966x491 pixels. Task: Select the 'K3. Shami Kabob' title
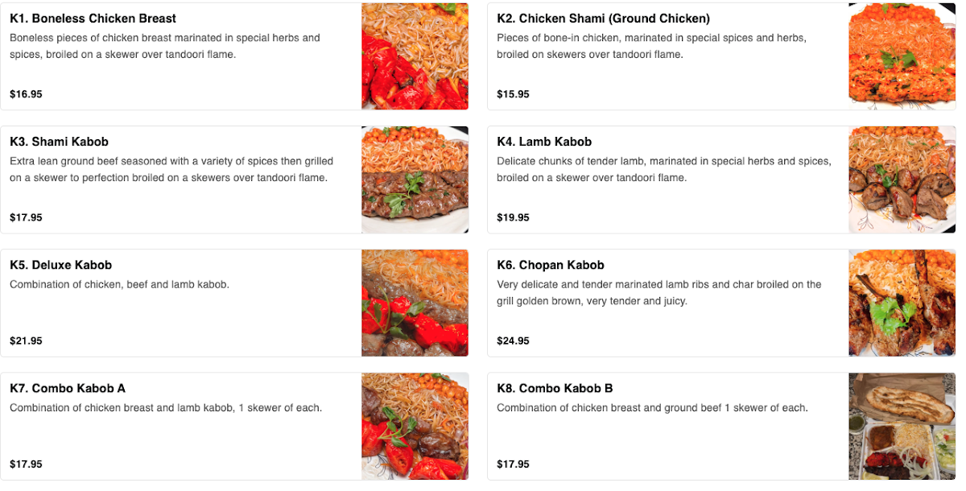59,142
